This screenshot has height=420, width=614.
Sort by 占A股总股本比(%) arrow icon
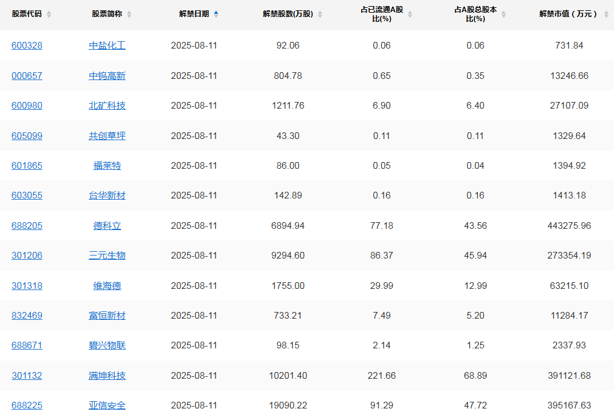(503, 15)
